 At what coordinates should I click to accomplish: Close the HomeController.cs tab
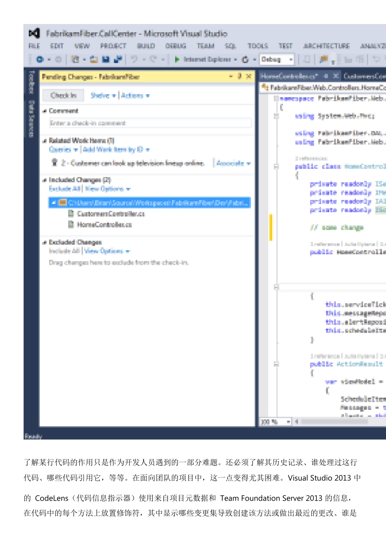tap(336, 76)
